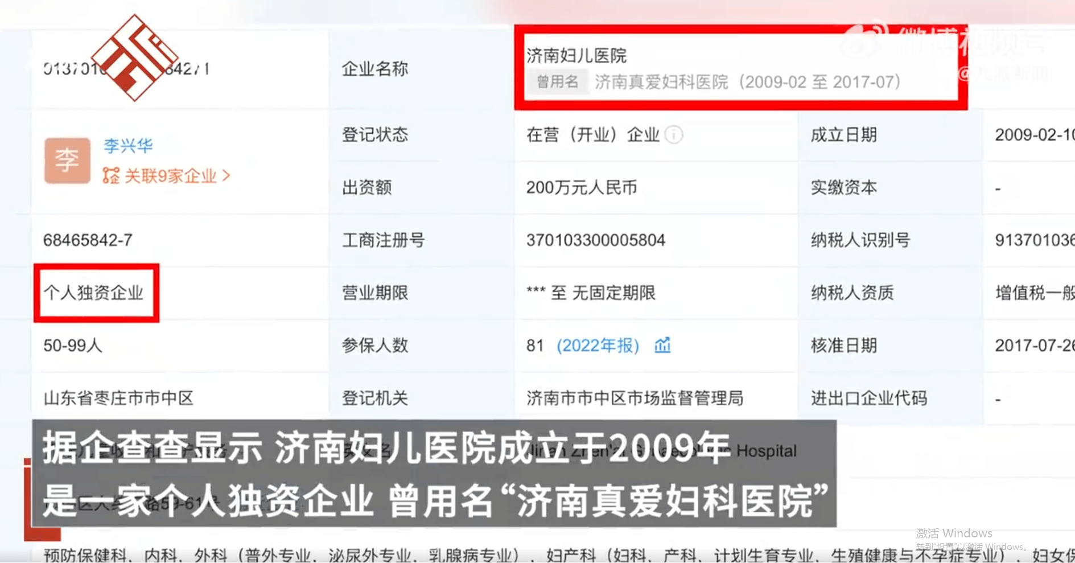Select region 山东省枣庄市市中区
The width and height of the screenshot is (1075, 563).
118,398
